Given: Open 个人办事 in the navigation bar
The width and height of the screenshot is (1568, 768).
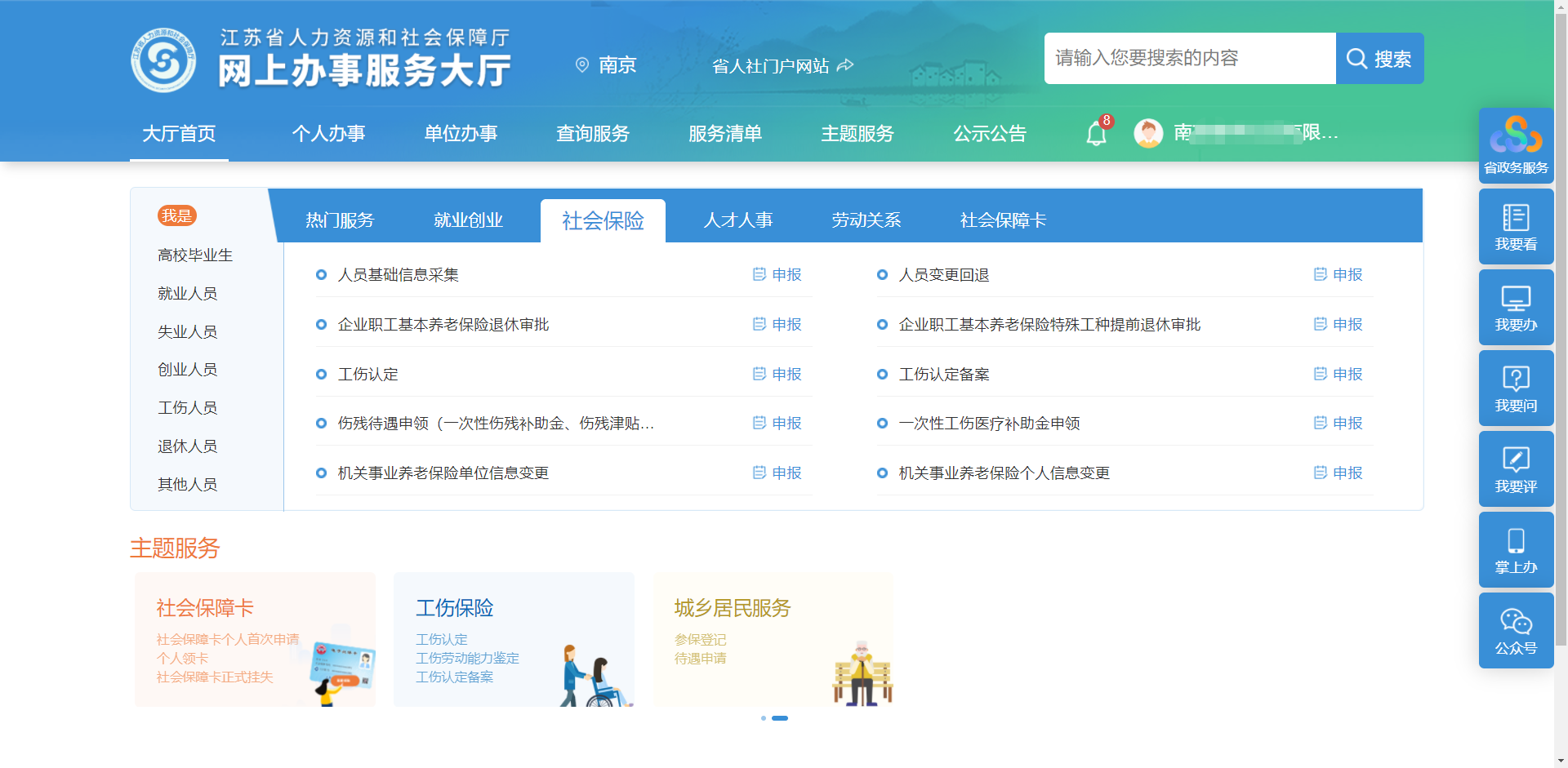Looking at the screenshot, I should [x=328, y=134].
